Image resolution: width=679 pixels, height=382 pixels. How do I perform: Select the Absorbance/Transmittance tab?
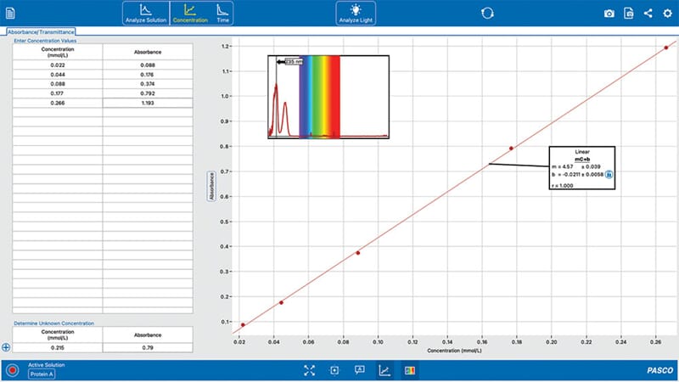(39, 31)
